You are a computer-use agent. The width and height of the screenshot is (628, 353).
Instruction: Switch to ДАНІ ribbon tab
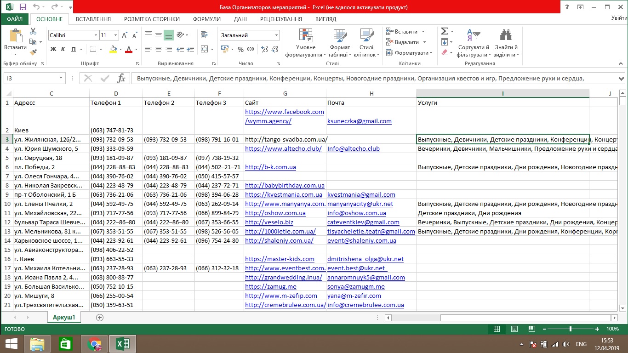point(240,19)
